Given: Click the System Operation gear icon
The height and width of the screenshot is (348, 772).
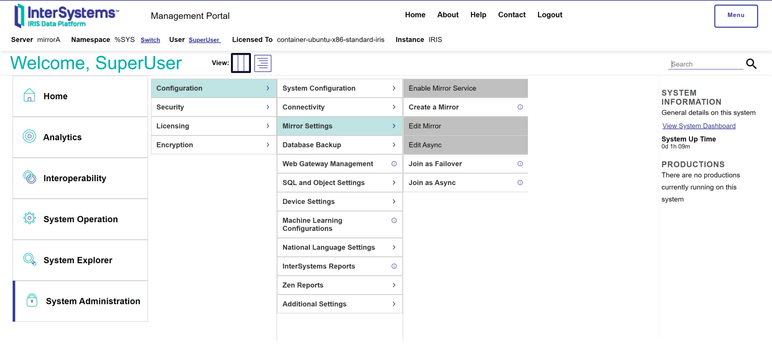Looking at the screenshot, I should tap(29, 218).
